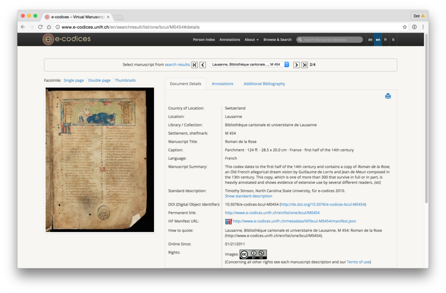Click the magnifier icon in the metadata search
Viewport: 446px width, 293px height.
300,40
